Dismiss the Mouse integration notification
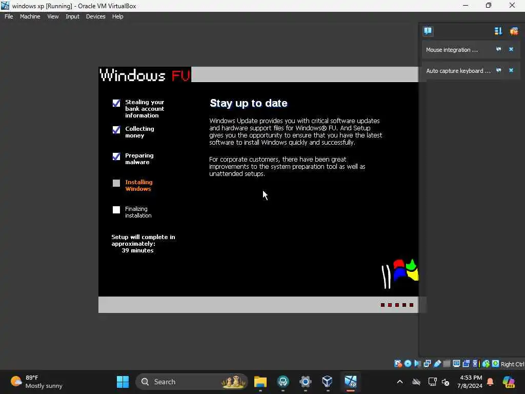 click(x=511, y=50)
